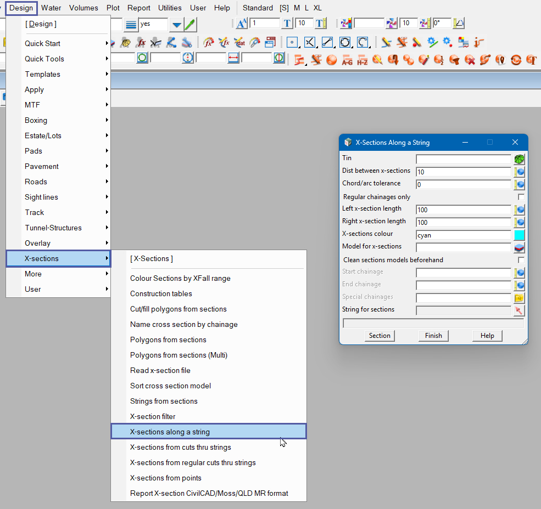Click the Tin selection icon
The image size is (541, 509).
coord(519,160)
